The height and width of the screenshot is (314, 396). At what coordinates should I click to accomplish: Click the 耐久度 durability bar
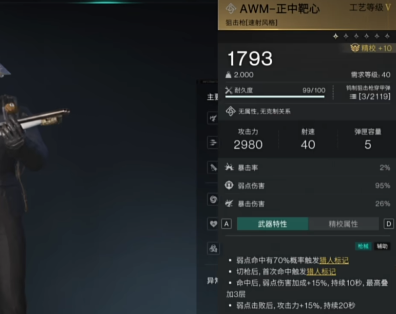pos(275,97)
